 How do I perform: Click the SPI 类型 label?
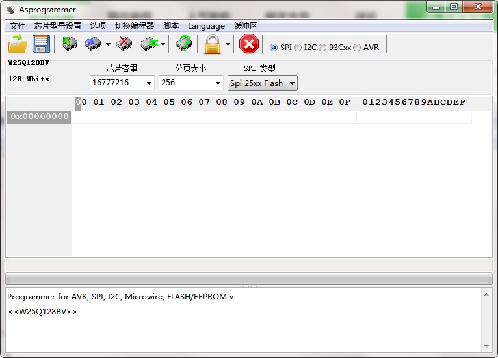[x=260, y=68]
